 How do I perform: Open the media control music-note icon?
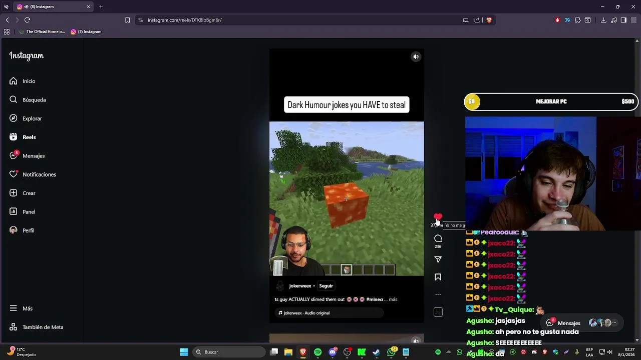point(614,20)
